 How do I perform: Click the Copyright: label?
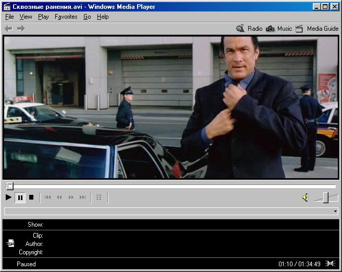31,252
